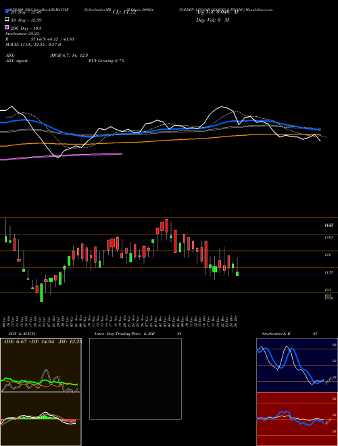Click the 11.55 price axis label
The width and height of the screenshot is (338, 446).
click(329, 272)
